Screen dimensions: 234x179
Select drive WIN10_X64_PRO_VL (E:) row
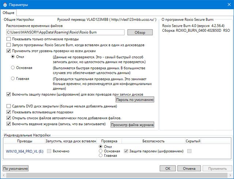click(x=24, y=151)
